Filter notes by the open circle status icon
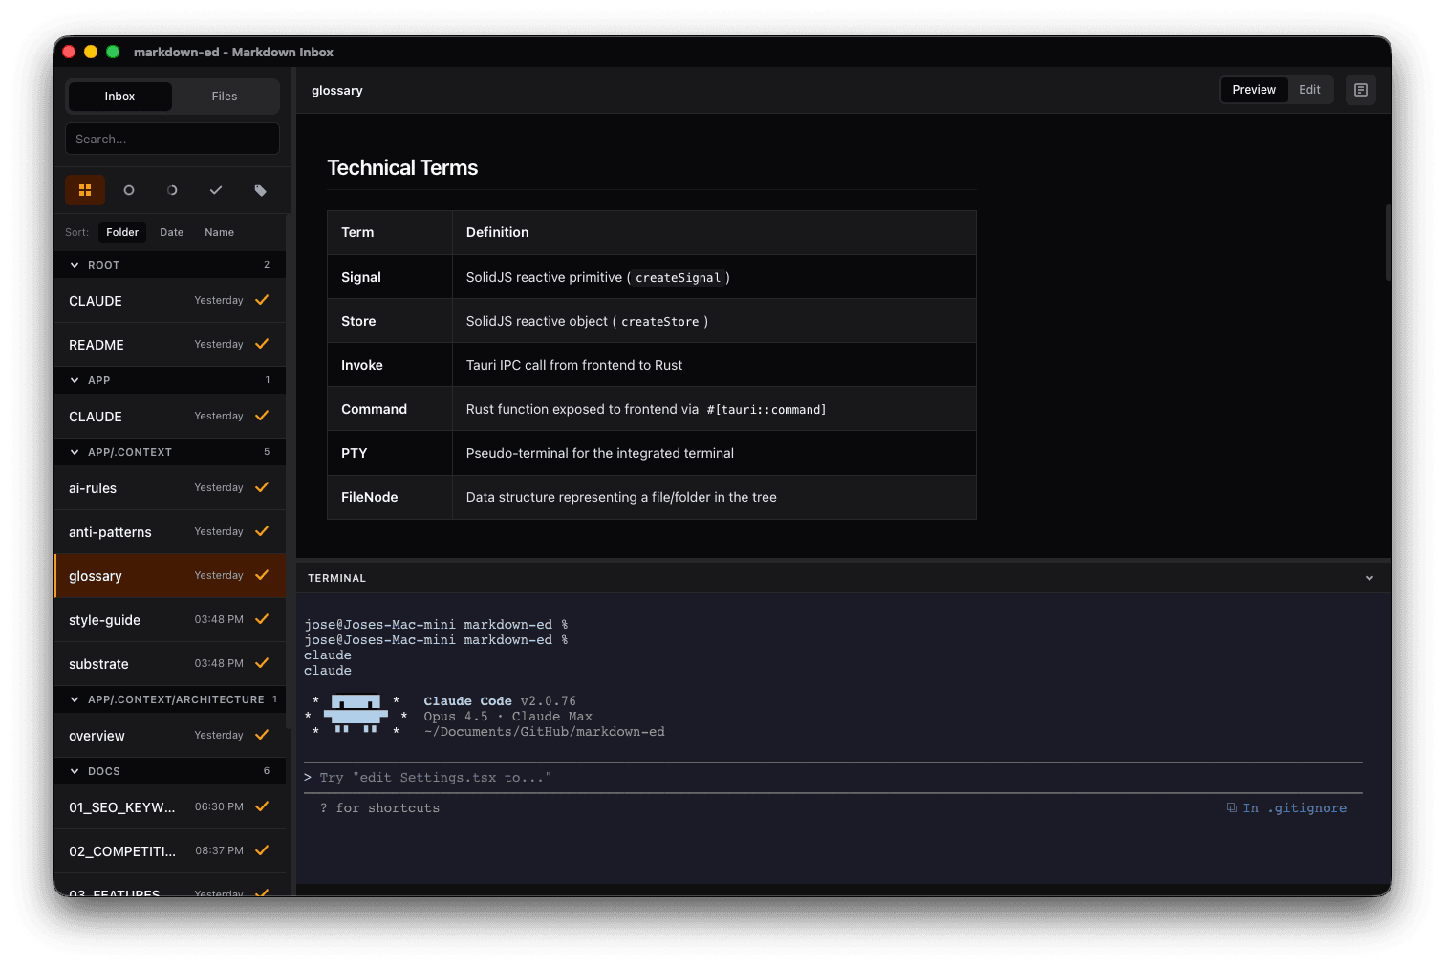Image resolution: width=1445 pixels, height=967 pixels. coord(129,190)
